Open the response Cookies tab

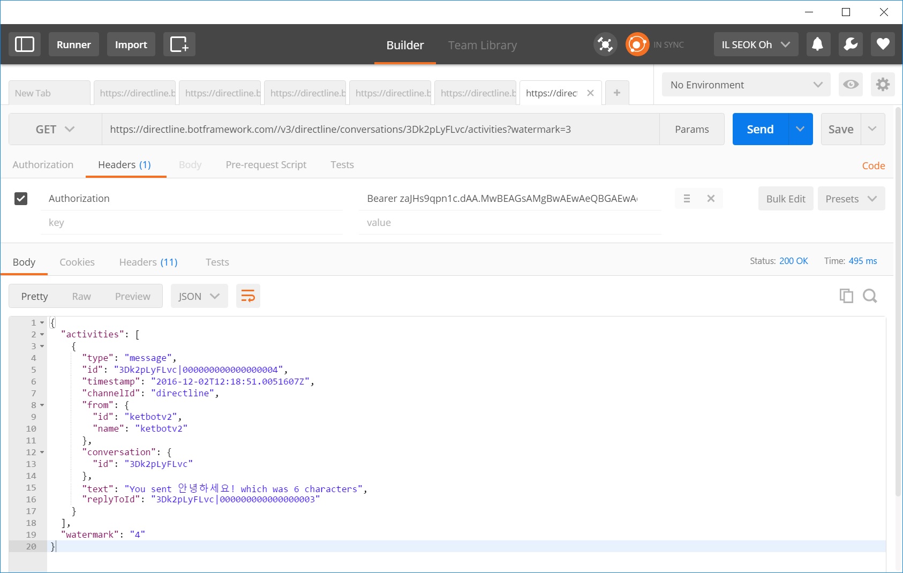[x=77, y=262]
